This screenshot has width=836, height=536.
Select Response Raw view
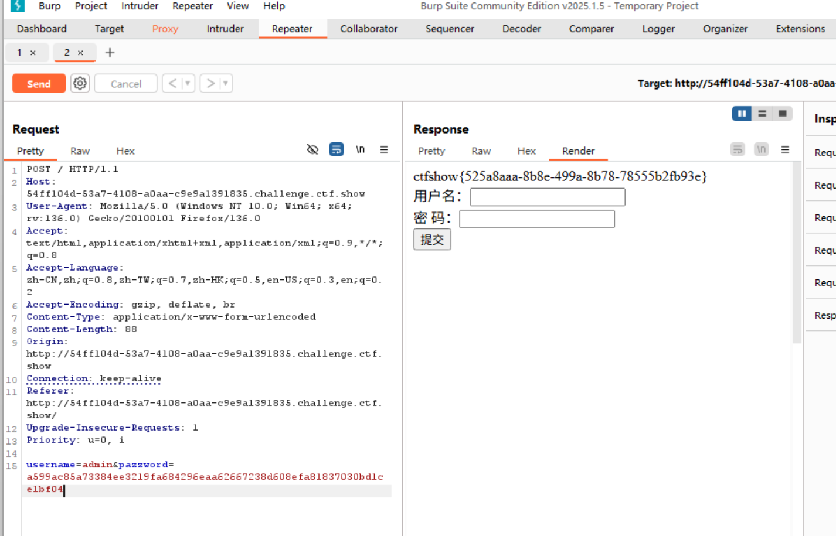(x=481, y=151)
